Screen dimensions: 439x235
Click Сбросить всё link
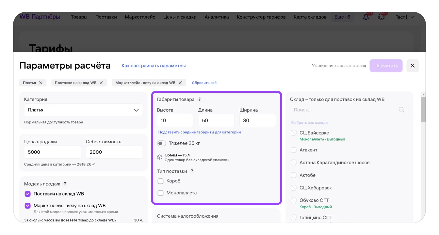[x=204, y=83]
